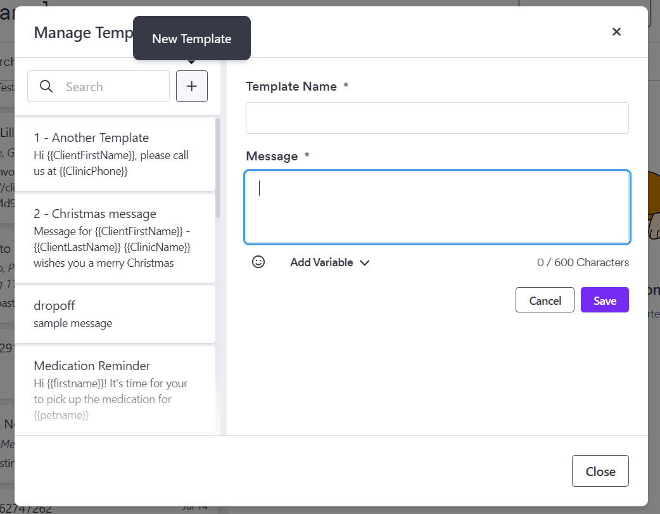This screenshot has height=514, width=660.
Task: Click the magnifying glass search icon
Action: click(46, 86)
